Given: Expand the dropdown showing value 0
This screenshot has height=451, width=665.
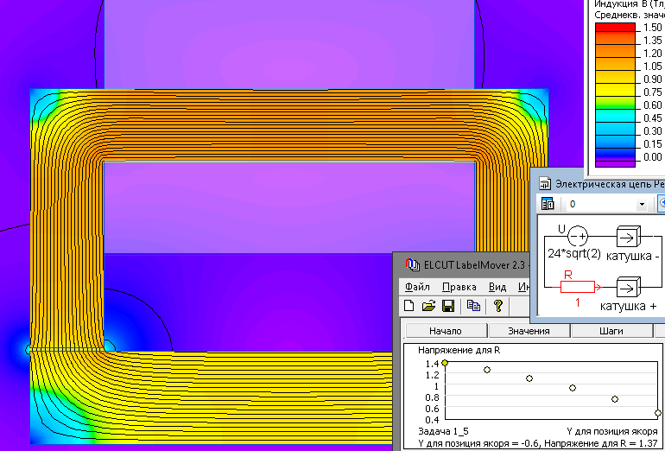Looking at the screenshot, I should 642,205.
